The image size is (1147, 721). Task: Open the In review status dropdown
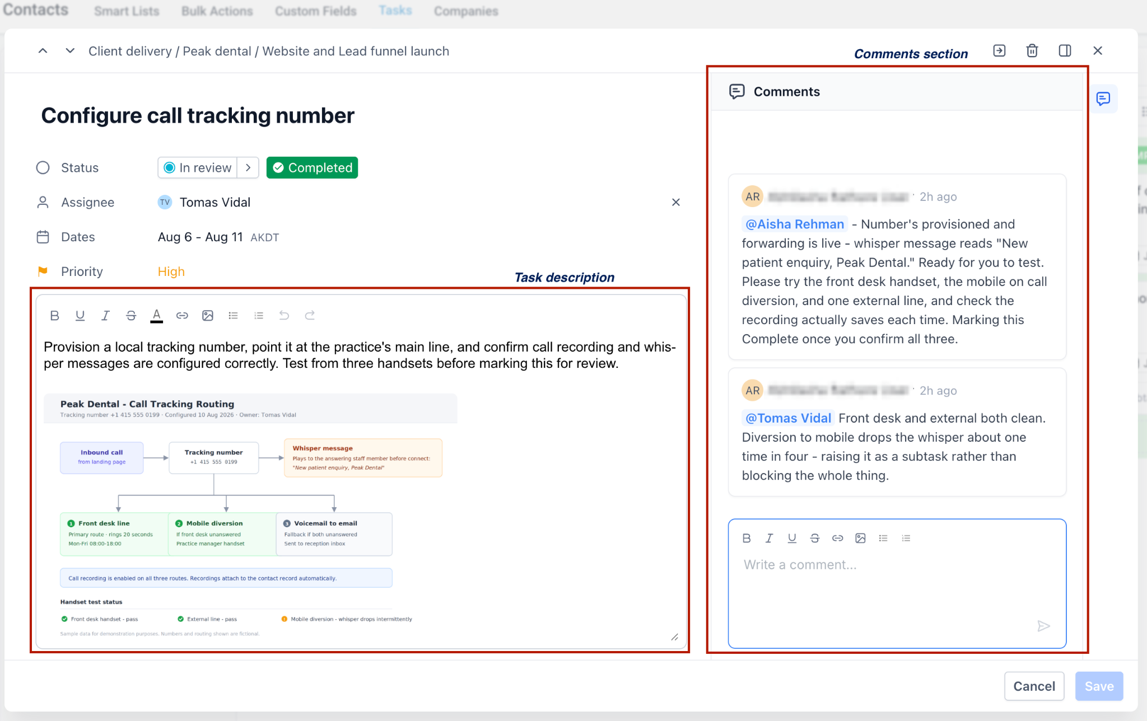[198, 168]
